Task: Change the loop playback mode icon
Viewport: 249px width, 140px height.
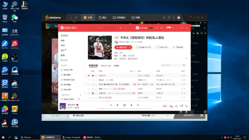Action: (x=111, y=105)
